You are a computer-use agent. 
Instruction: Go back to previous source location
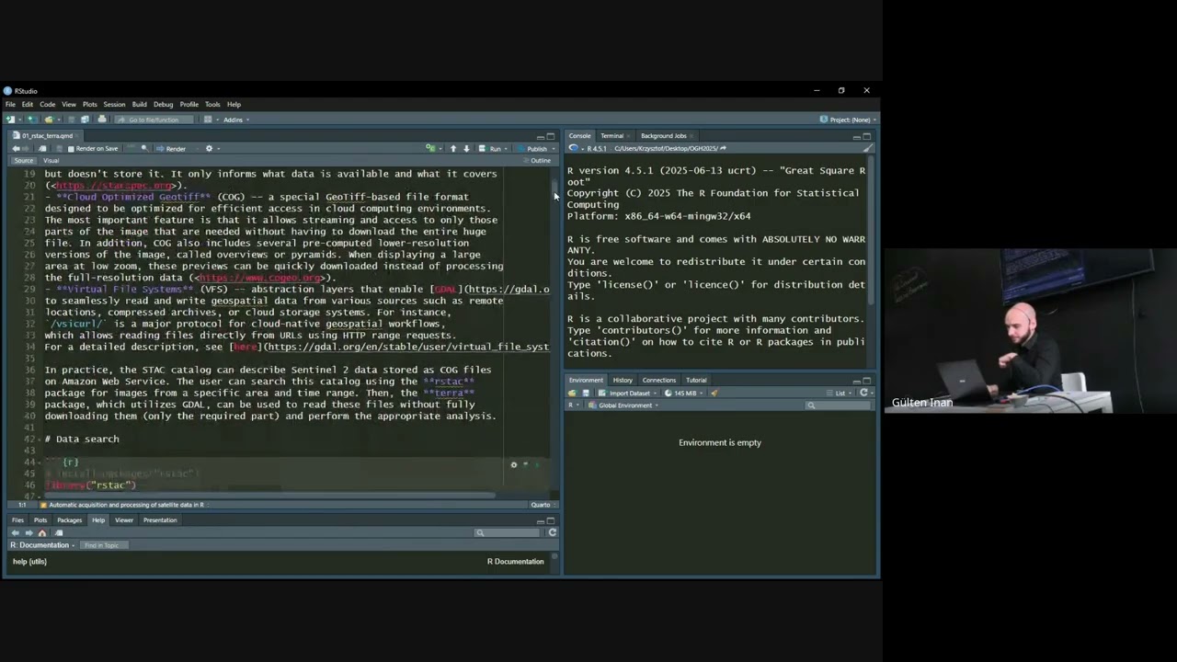click(x=16, y=148)
